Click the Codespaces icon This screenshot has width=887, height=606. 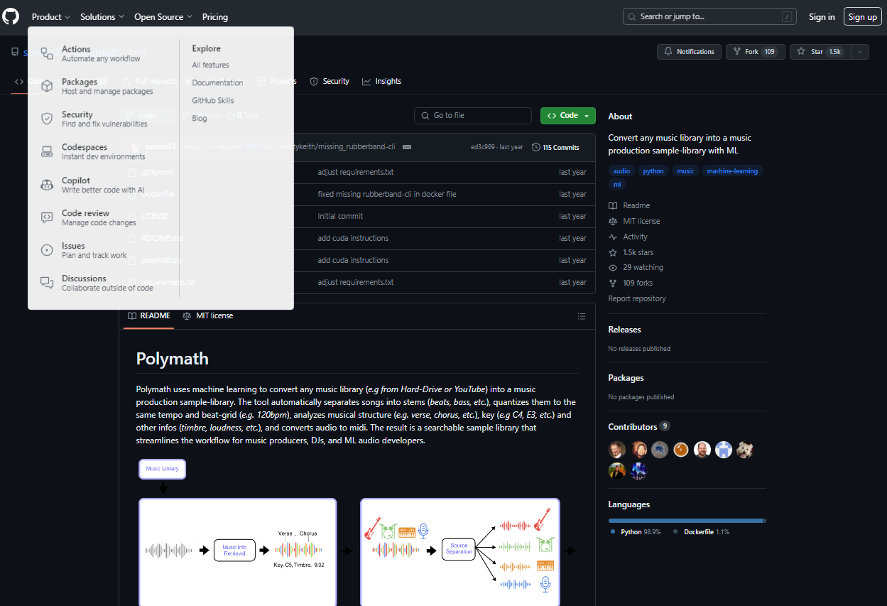(47, 151)
